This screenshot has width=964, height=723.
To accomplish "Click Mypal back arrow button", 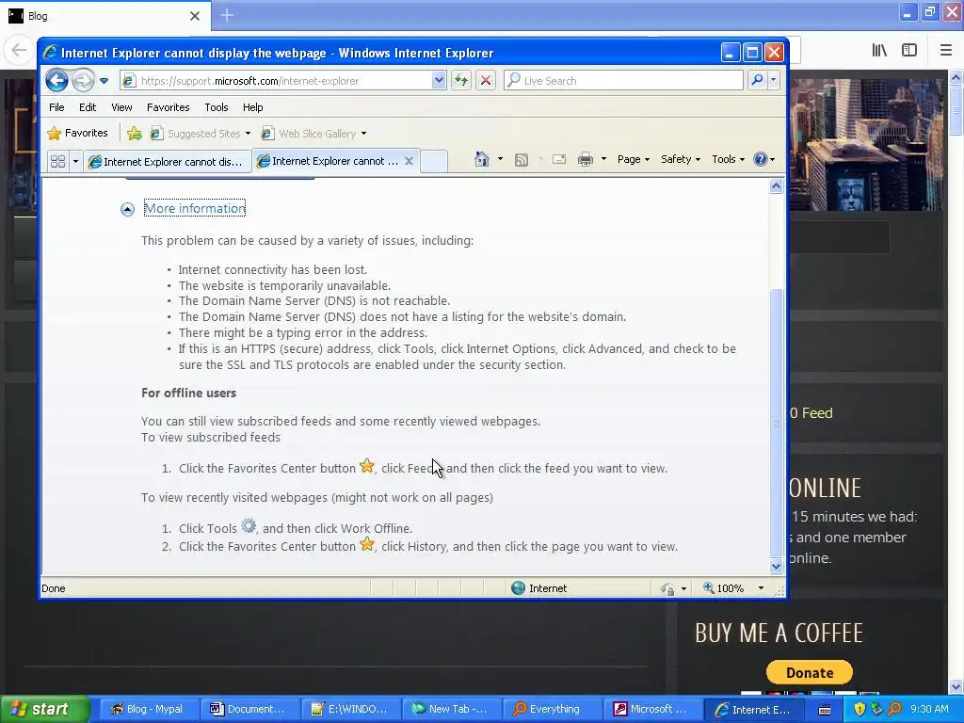I will [x=19, y=50].
